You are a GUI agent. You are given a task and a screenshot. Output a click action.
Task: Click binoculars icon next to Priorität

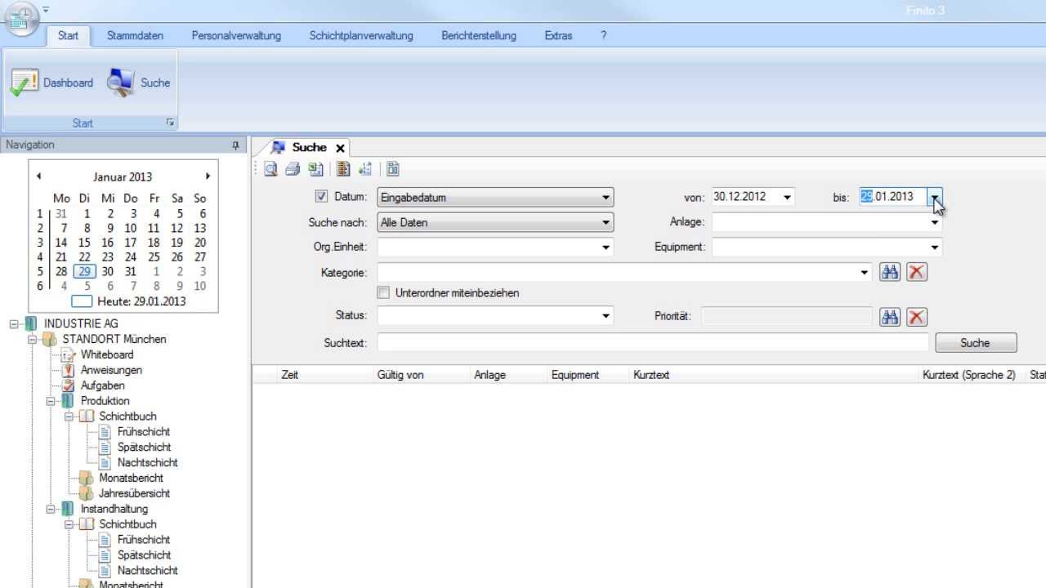click(890, 317)
